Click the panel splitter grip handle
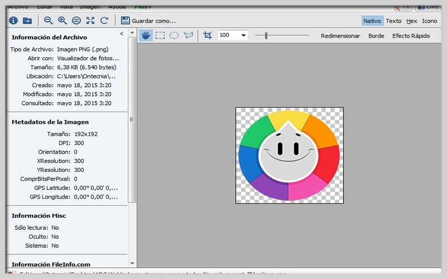Image resolution: width=447 pixels, height=279 pixels. pos(132,119)
